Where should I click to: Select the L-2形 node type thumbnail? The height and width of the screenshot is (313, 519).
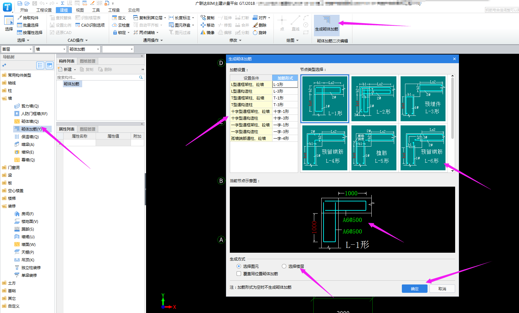374,99
